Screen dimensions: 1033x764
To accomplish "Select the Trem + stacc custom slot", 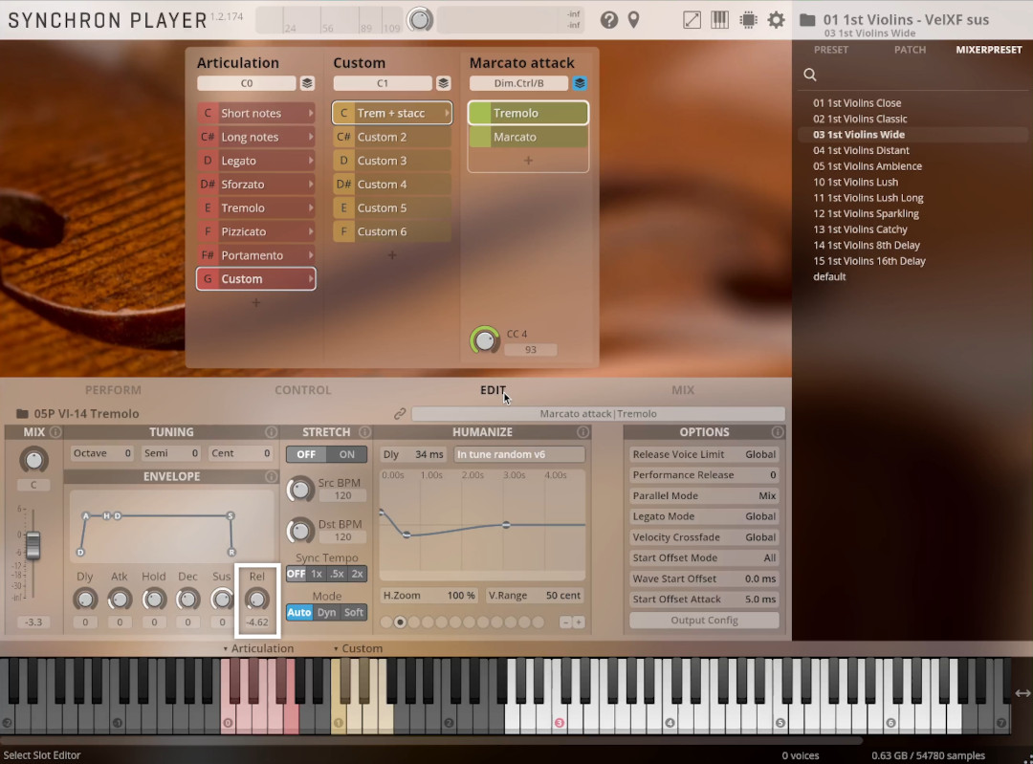I will coord(392,113).
